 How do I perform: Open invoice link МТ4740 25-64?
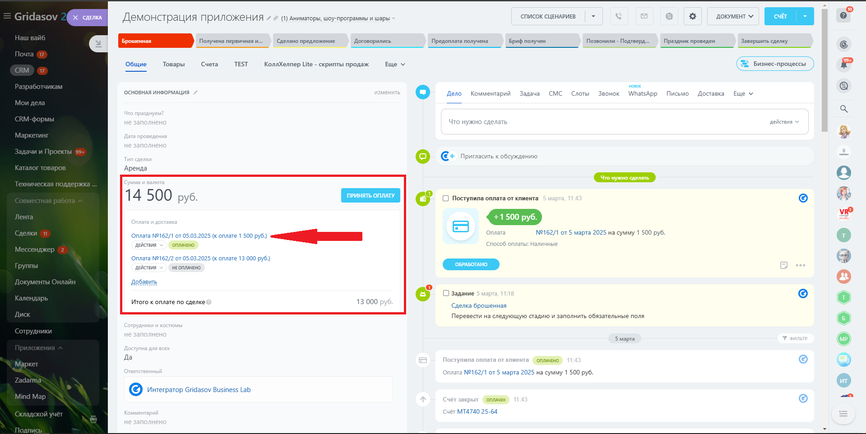coord(477,411)
